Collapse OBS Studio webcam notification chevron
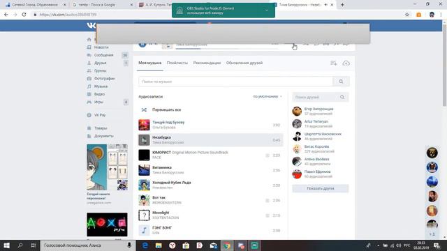Viewport: 447px width, 251px height. pyautogui.click(x=267, y=10)
